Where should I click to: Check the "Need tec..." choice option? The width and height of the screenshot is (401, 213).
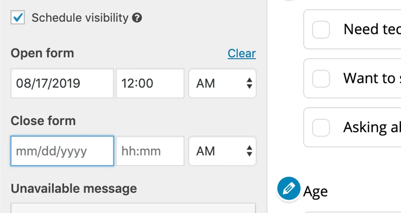(320, 30)
